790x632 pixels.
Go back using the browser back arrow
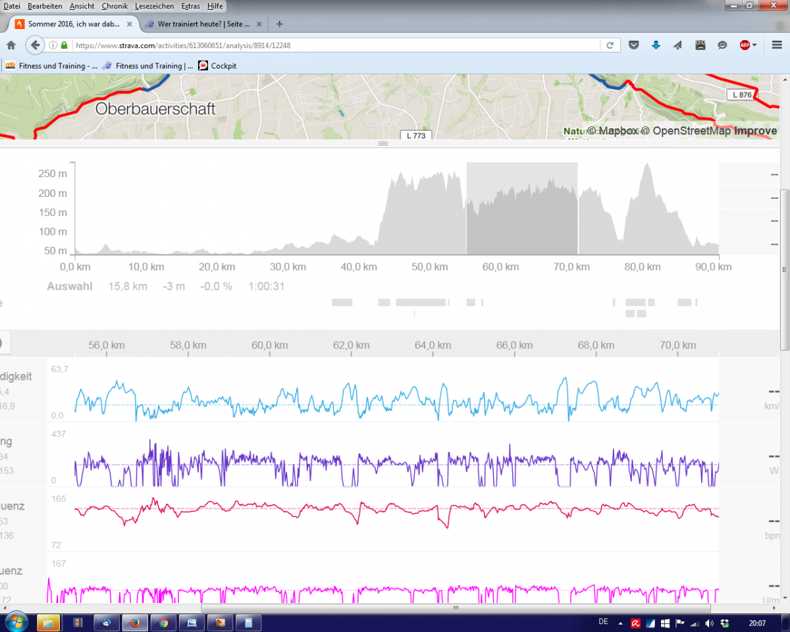34,45
